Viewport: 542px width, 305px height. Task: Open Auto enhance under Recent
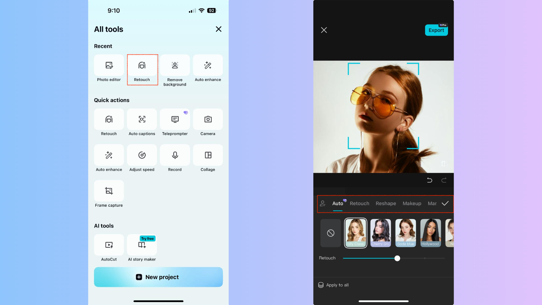point(208,69)
